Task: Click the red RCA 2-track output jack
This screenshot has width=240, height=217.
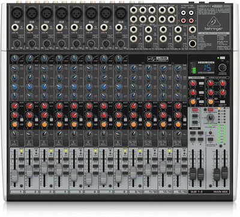Action: pyautogui.click(x=191, y=20)
